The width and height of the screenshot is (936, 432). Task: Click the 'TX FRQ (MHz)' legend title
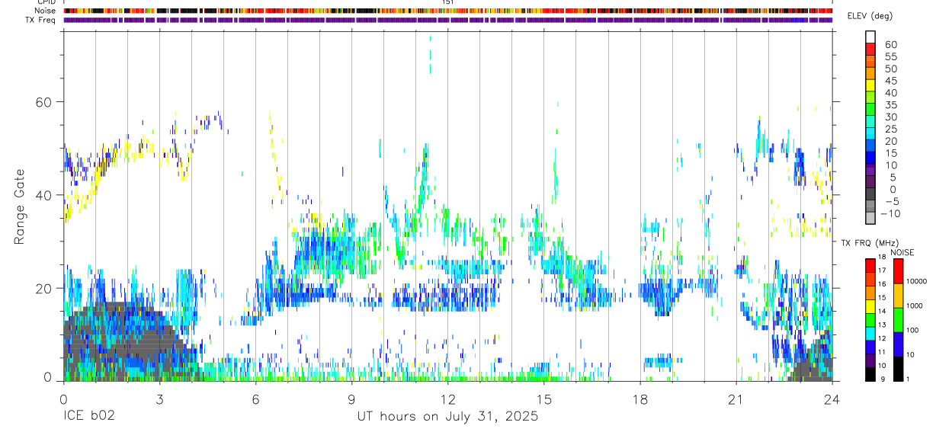[x=869, y=243]
